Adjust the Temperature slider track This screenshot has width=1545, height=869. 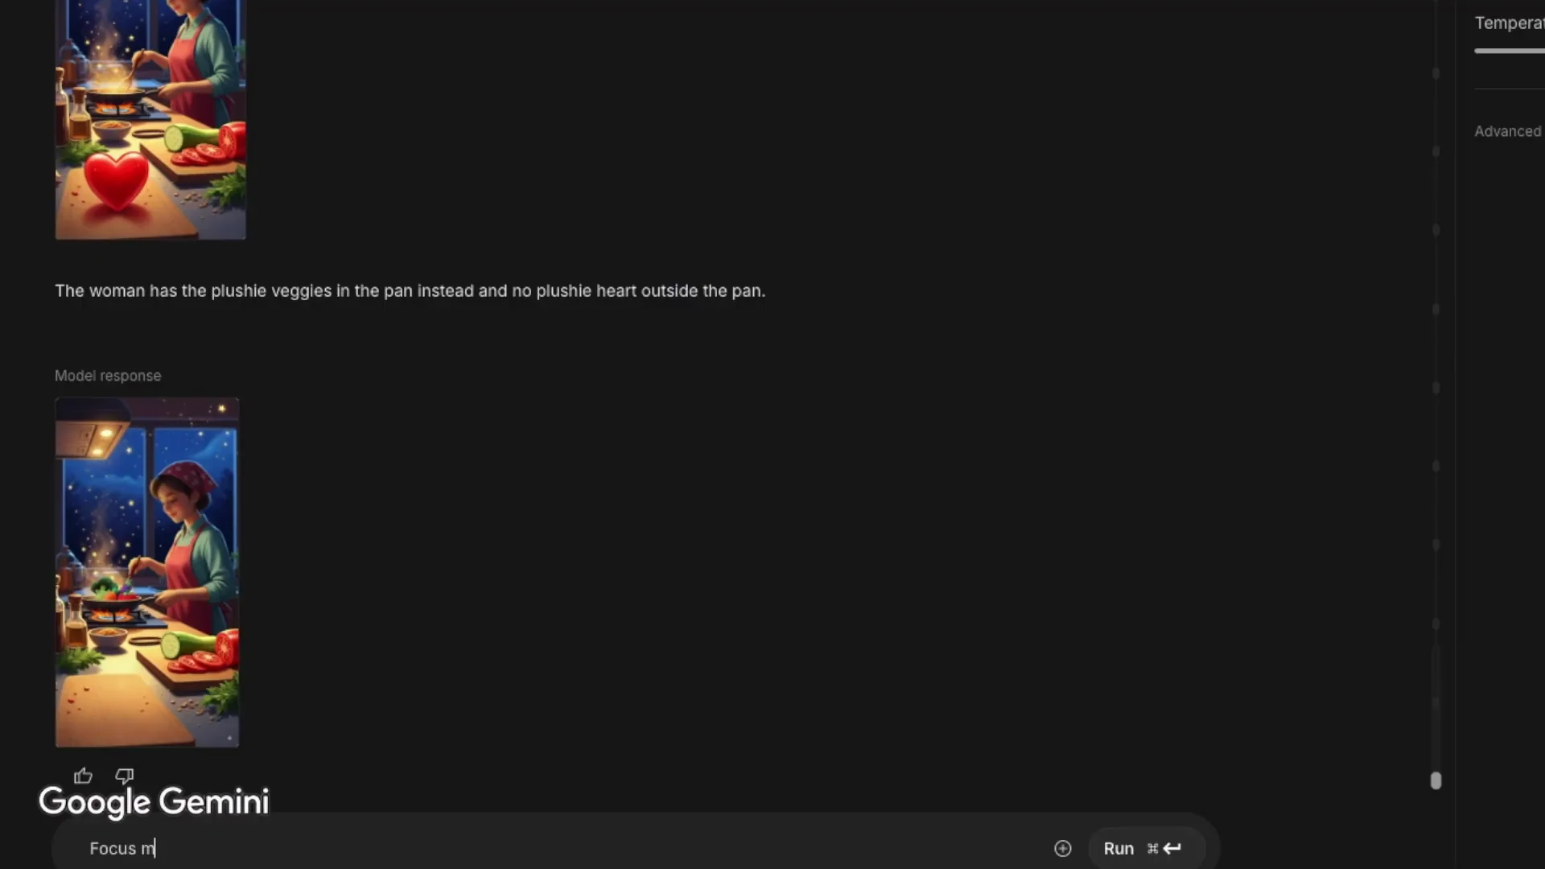[x=1509, y=51]
